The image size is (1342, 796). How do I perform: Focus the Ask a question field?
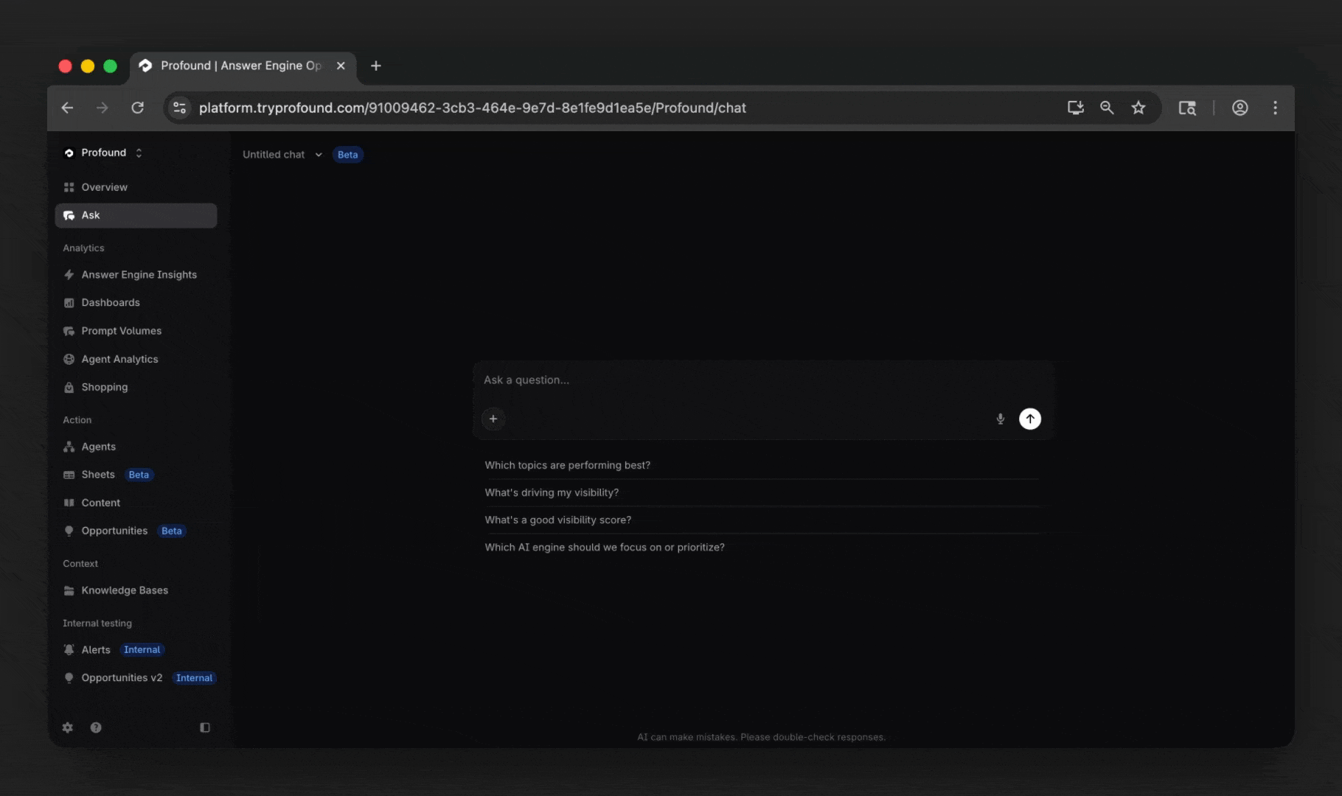(763, 380)
